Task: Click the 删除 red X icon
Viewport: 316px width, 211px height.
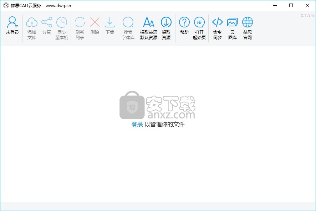Action: 95,22
